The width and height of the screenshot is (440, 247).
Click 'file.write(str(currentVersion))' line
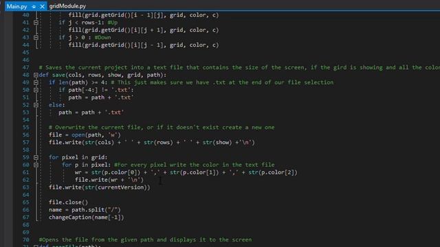pos(99,187)
